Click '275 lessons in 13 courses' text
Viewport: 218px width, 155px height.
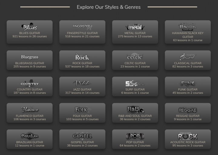point(135,36)
